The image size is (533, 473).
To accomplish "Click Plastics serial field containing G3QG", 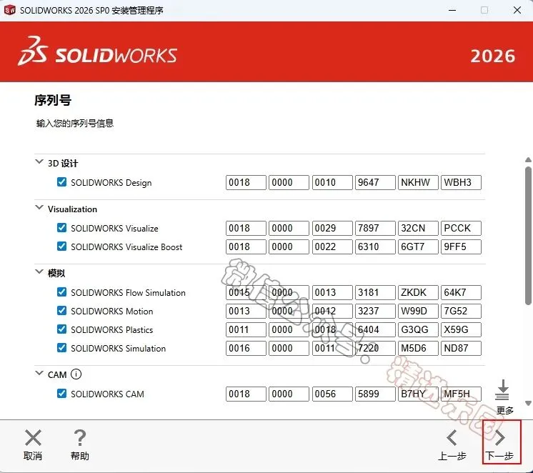I will pyautogui.click(x=418, y=330).
